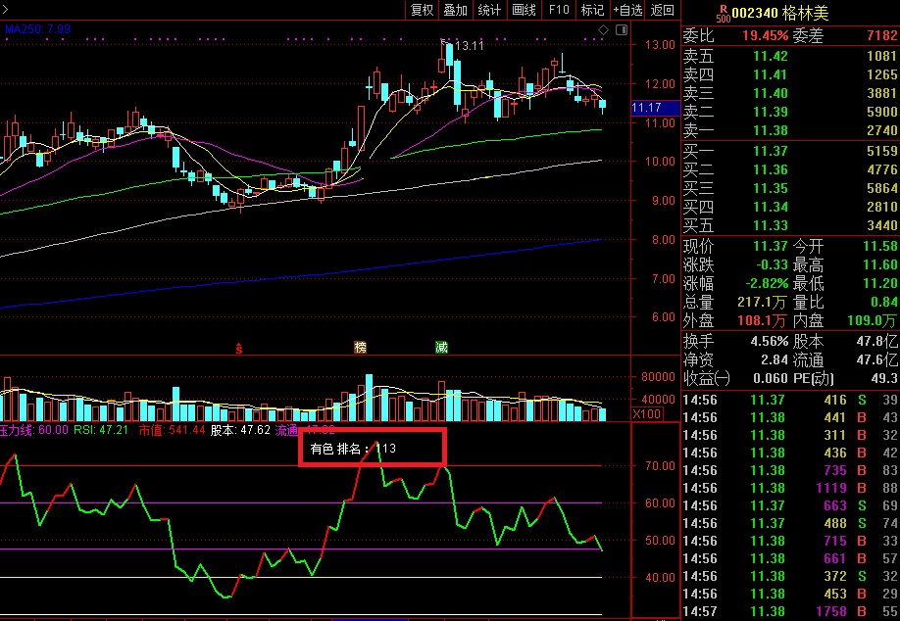The image size is (900, 621).
Task: Click the 买四 price 11.34
Action: [771, 207]
